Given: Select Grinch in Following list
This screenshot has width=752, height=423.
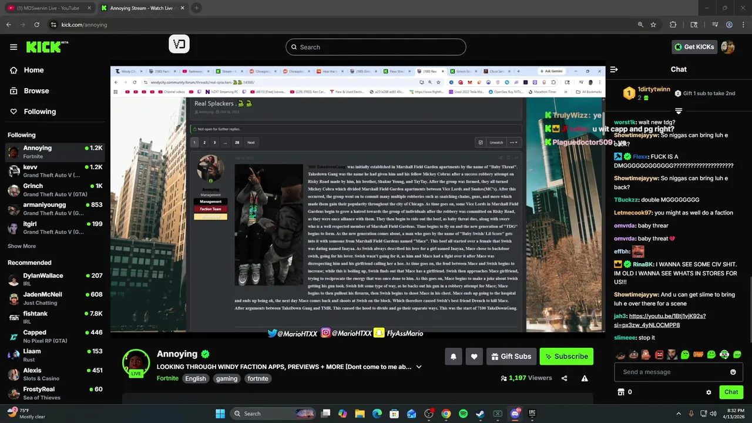Looking at the screenshot, I should pos(54,190).
